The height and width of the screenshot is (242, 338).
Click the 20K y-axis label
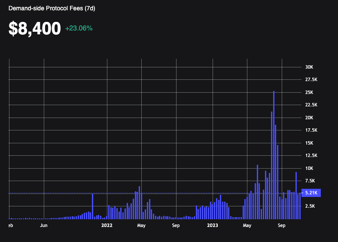click(x=309, y=118)
